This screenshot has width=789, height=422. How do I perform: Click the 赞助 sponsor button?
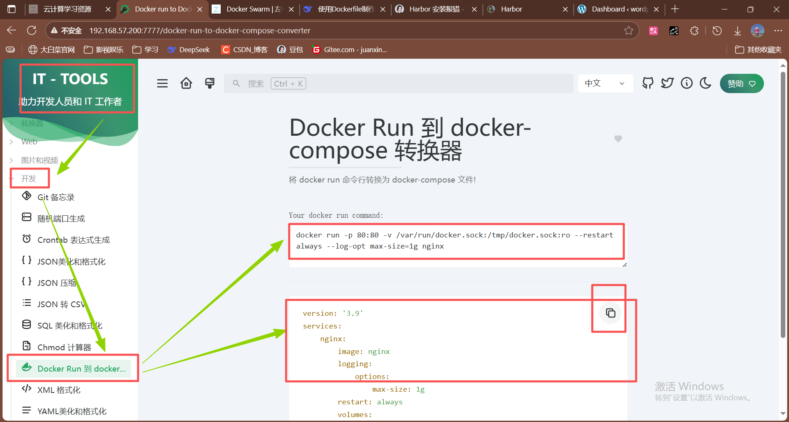tap(742, 84)
